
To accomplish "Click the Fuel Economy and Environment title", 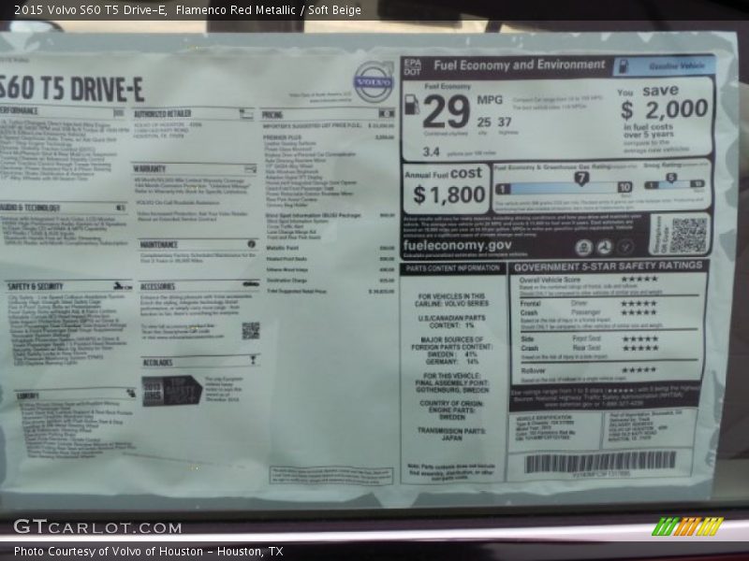I will click(x=520, y=65).
